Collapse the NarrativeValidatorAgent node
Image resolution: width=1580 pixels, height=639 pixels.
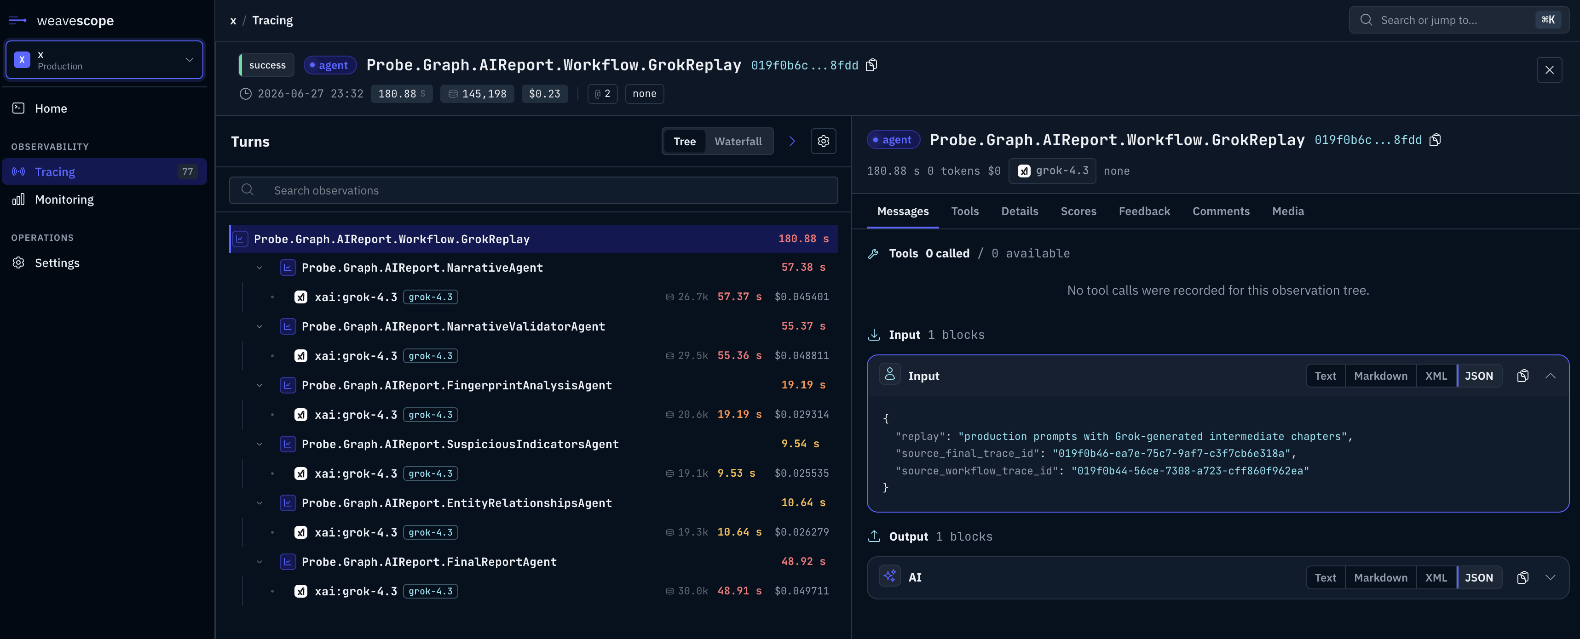(259, 326)
